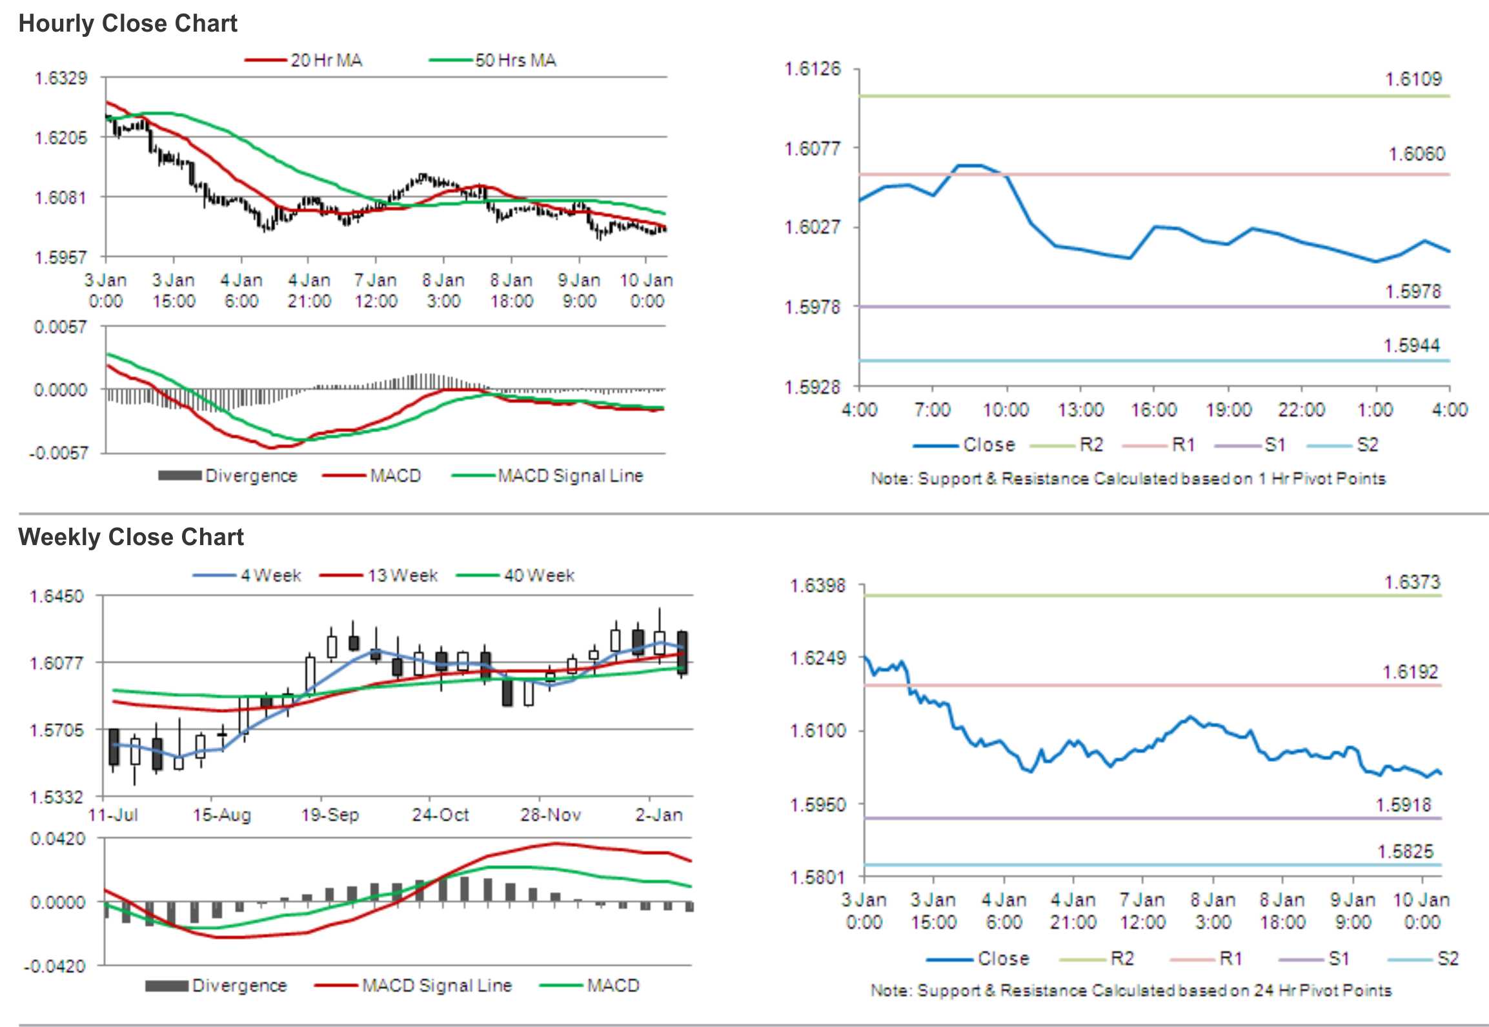Image resolution: width=1489 pixels, height=1027 pixels.
Task: Select the '13 Week' legend entry
Action: click(x=379, y=575)
